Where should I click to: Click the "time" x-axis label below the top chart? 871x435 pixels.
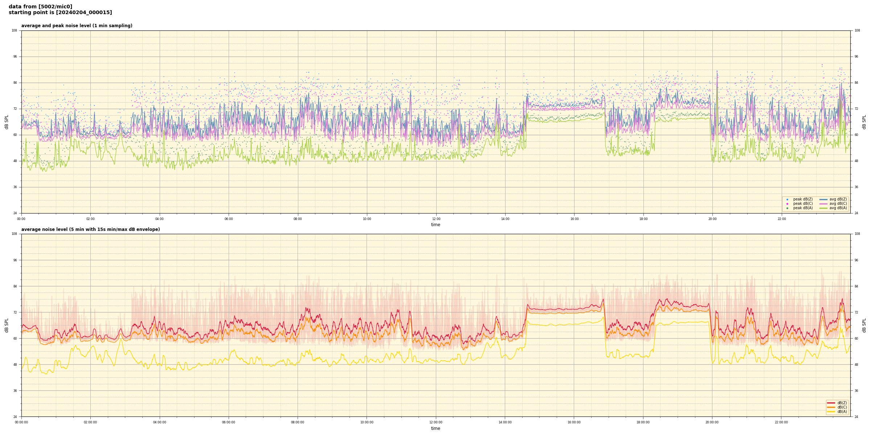pyautogui.click(x=435, y=225)
